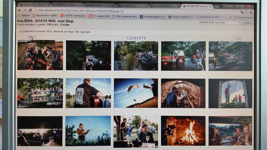Switch to the (1) Semi Permanent tab

point(164,6)
